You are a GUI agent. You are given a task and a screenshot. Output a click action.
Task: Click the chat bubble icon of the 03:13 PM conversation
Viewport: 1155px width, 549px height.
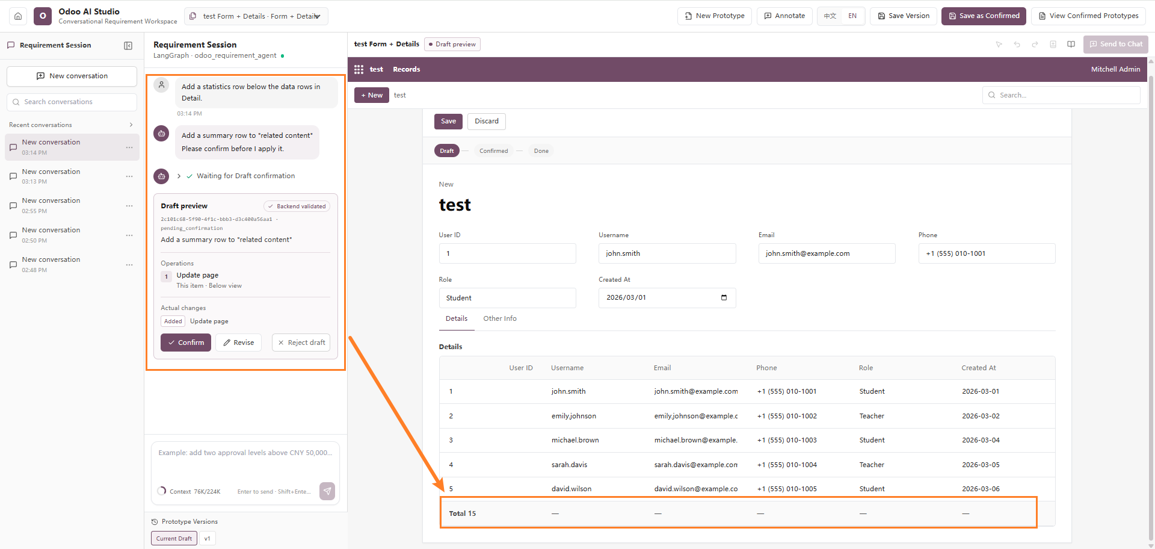13,176
